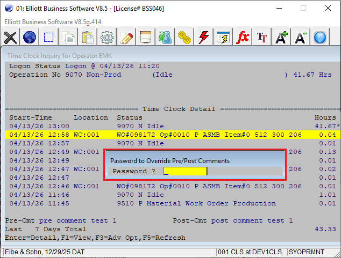Open help with blue question mark icon
Image resolution: width=341 pixels, height=258 pixels.
pyautogui.click(x=320, y=38)
